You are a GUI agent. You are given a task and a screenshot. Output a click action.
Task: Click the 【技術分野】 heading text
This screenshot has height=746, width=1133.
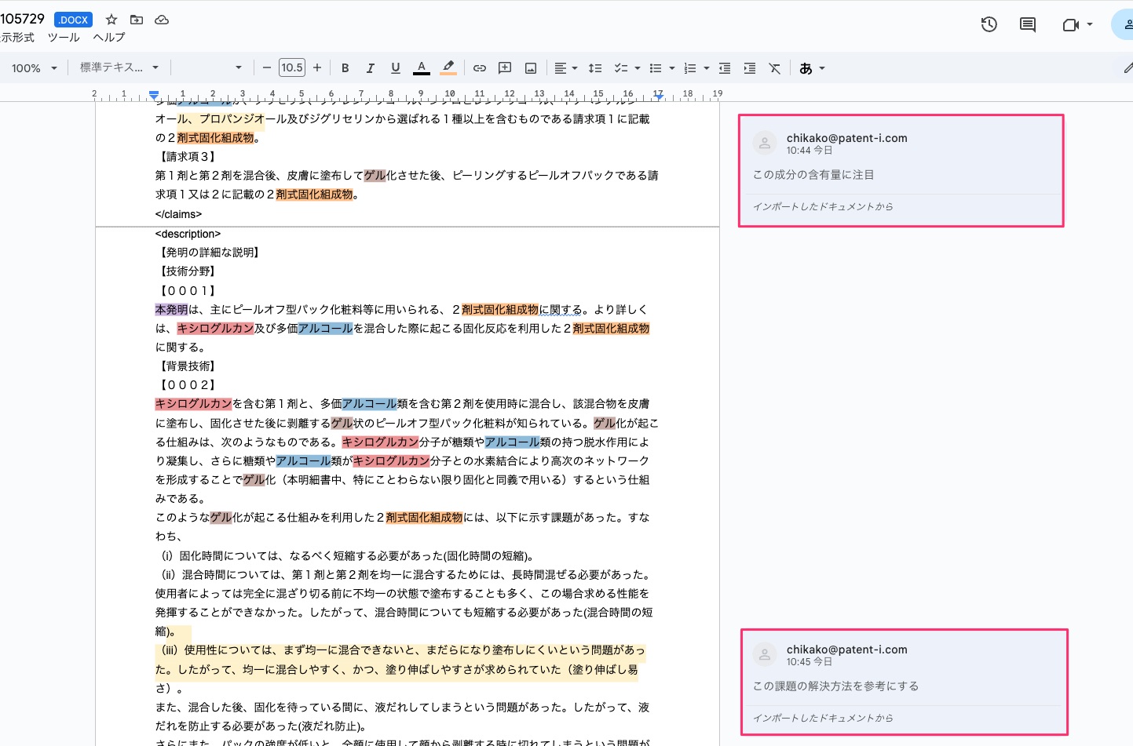(188, 271)
